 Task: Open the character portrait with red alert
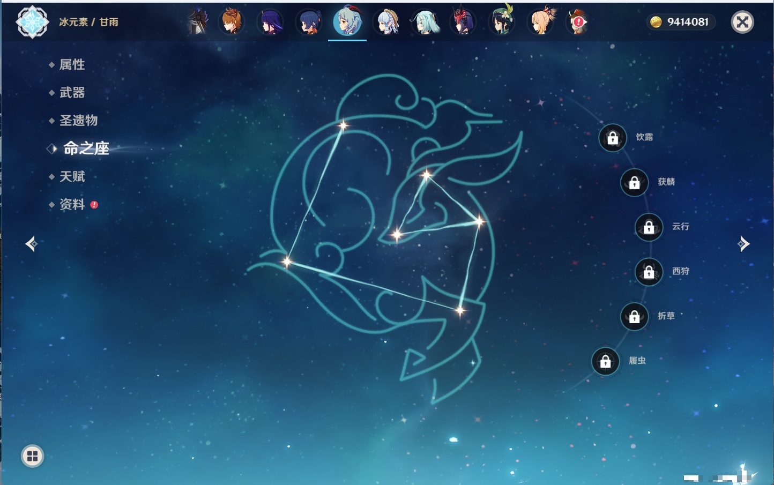(x=579, y=22)
